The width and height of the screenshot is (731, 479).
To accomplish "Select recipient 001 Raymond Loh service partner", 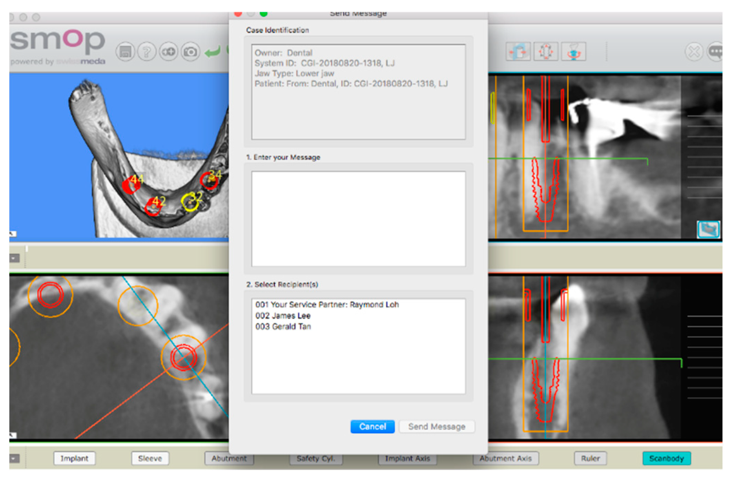I will click(x=327, y=304).
